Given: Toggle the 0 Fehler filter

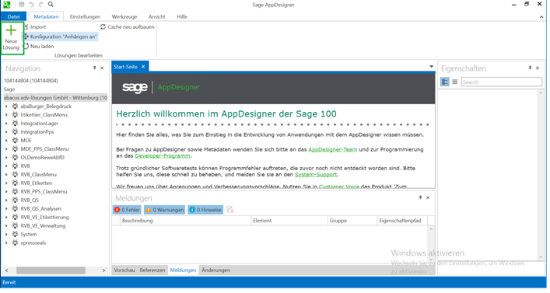Looking at the screenshot, I should click(127, 211).
